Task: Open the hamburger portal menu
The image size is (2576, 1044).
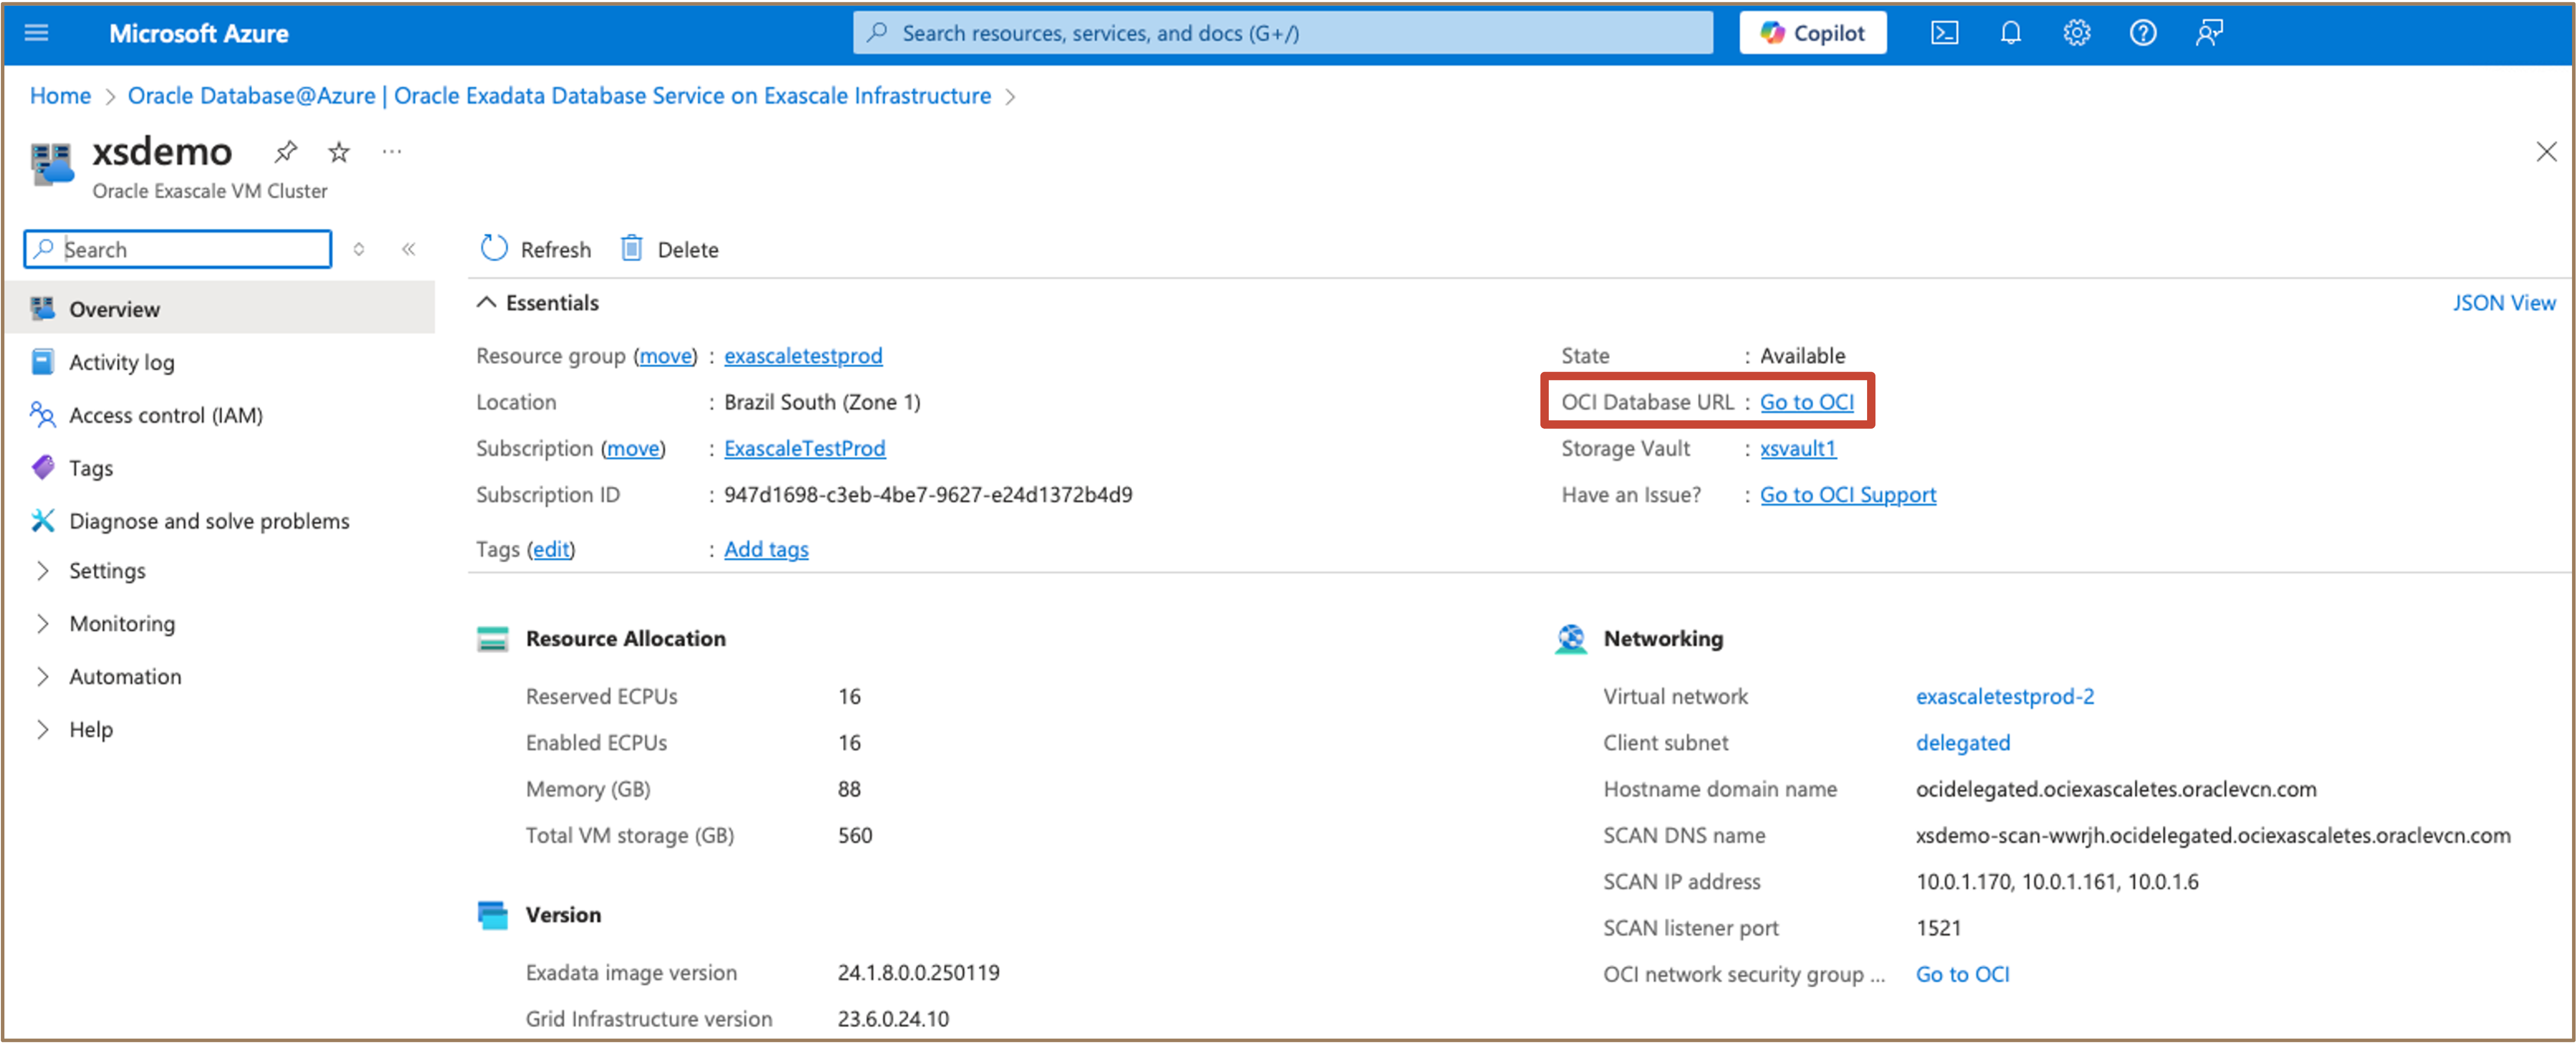Action: click(x=36, y=33)
